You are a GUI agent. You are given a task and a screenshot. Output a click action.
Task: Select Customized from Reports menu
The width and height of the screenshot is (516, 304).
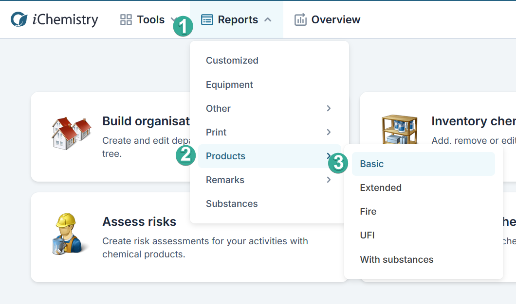(232, 61)
